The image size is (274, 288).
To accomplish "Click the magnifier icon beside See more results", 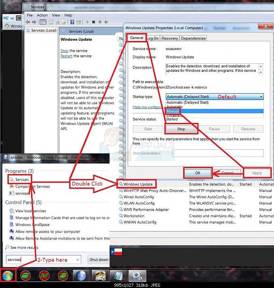I will coord(7,247).
